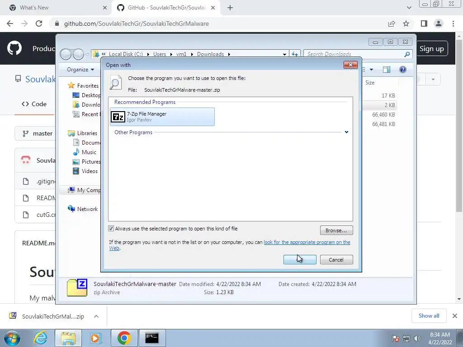
Task: Click Chrome share page icon
Action: point(392,23)
